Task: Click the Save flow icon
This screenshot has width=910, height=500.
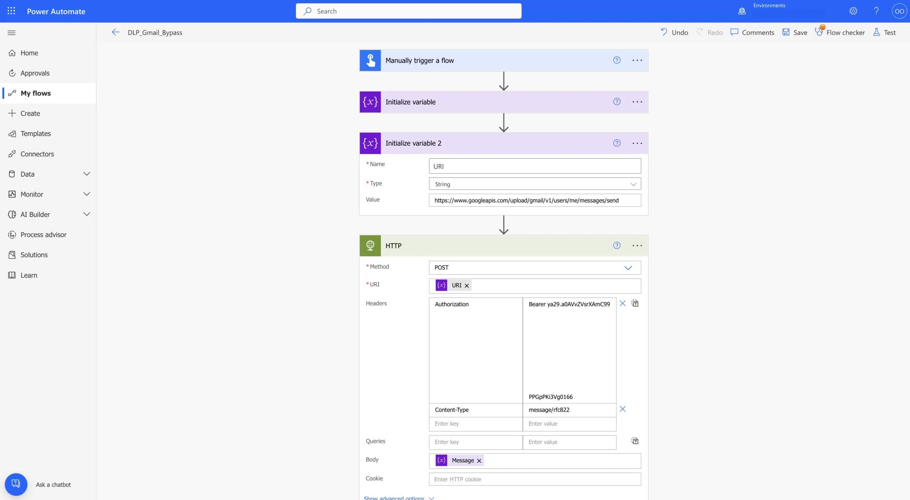Action: [786, 32]
